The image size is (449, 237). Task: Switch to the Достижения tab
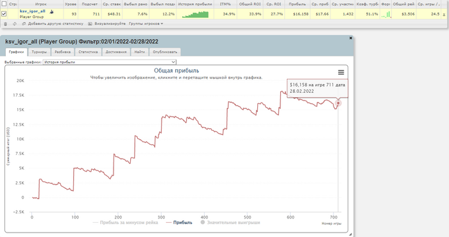pyautogui.click(x=116, y=52)
